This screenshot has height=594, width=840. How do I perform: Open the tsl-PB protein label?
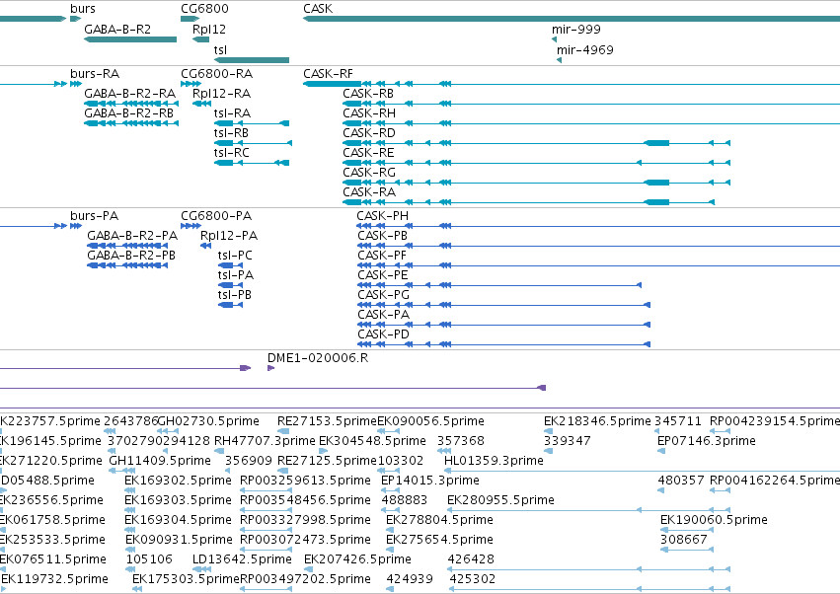point(235,296)
